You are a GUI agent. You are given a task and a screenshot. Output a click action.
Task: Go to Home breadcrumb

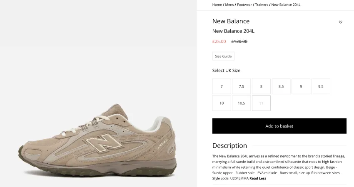point(217,5)
